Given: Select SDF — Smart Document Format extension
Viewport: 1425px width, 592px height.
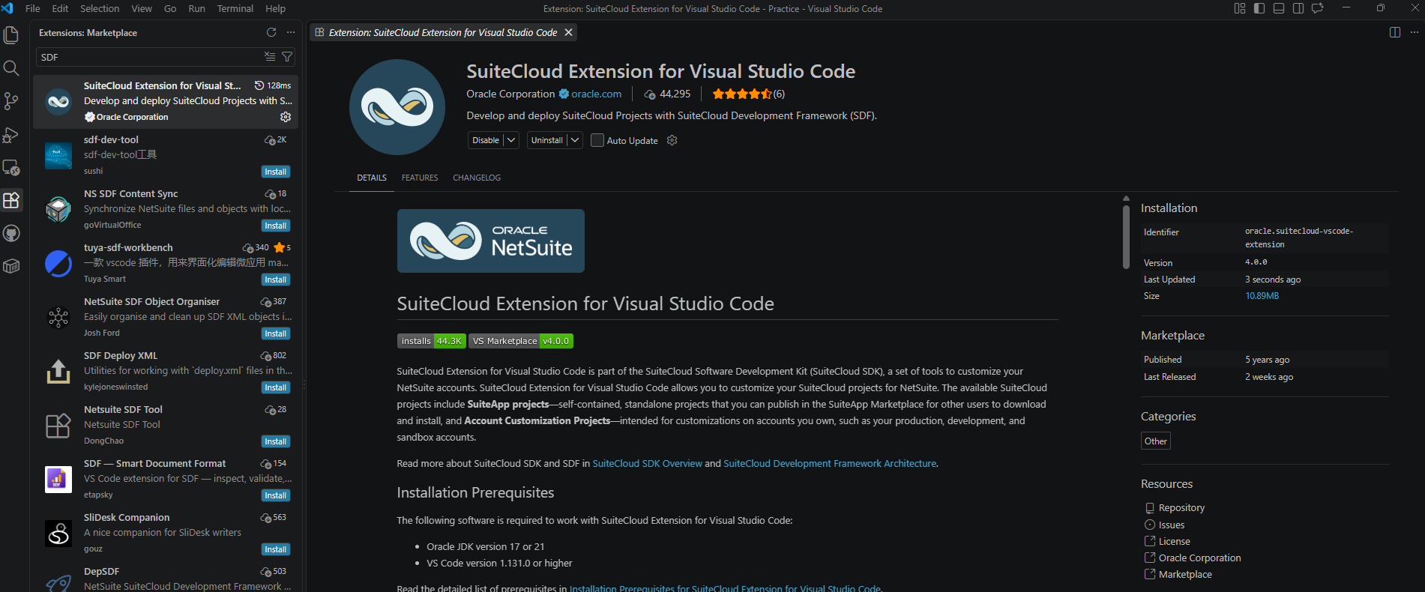Looking at the screenshot, I should pyautogui.click(x=166, y=479).
